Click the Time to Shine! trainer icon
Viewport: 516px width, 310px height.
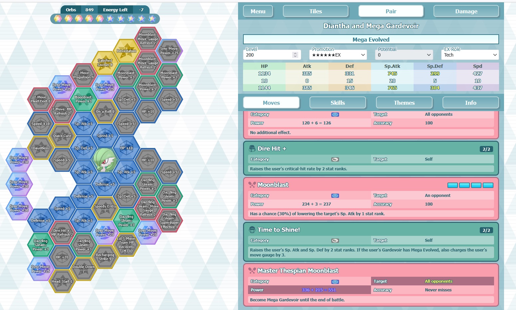[252, 230]
